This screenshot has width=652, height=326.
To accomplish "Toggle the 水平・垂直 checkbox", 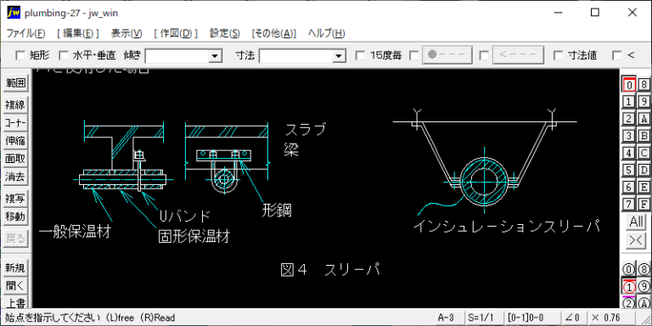I will pyautogui.click(x=63, y=55).
